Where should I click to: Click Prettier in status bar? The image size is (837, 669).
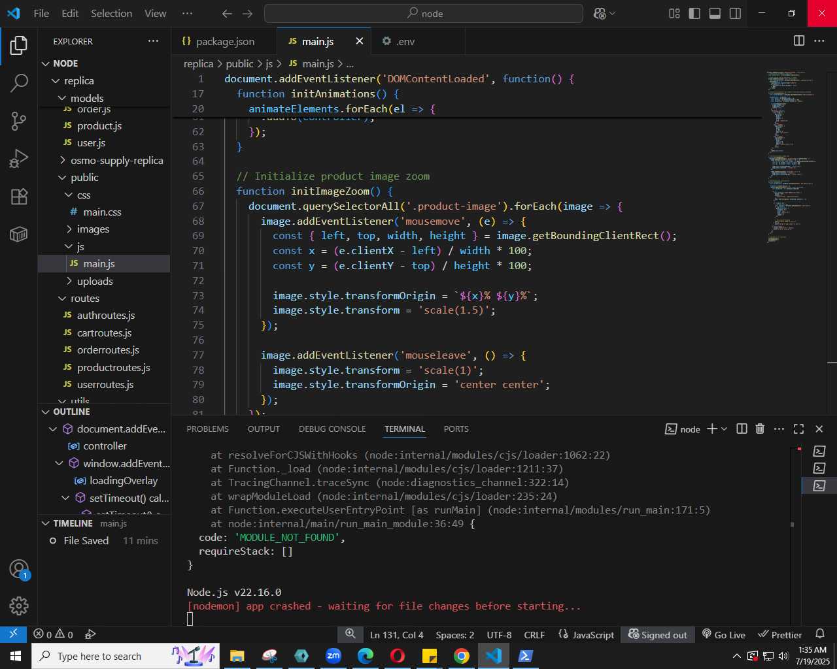pyautogui.click(x=779, y=634)
